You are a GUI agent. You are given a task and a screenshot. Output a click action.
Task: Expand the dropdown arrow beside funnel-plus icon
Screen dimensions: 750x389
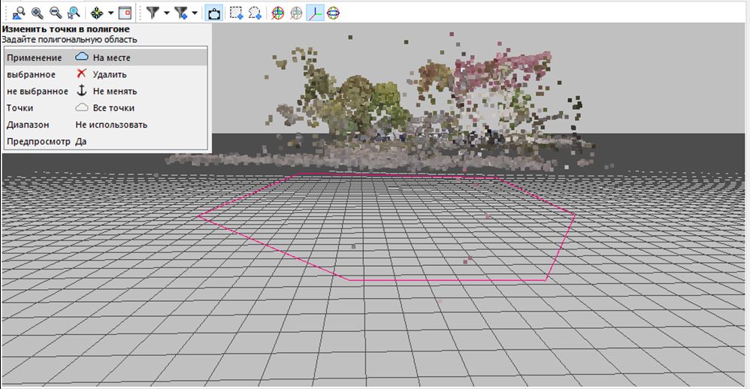pos(195,13)
